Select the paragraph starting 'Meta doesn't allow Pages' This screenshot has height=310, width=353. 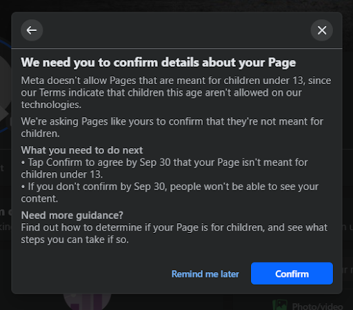(176, 92)
